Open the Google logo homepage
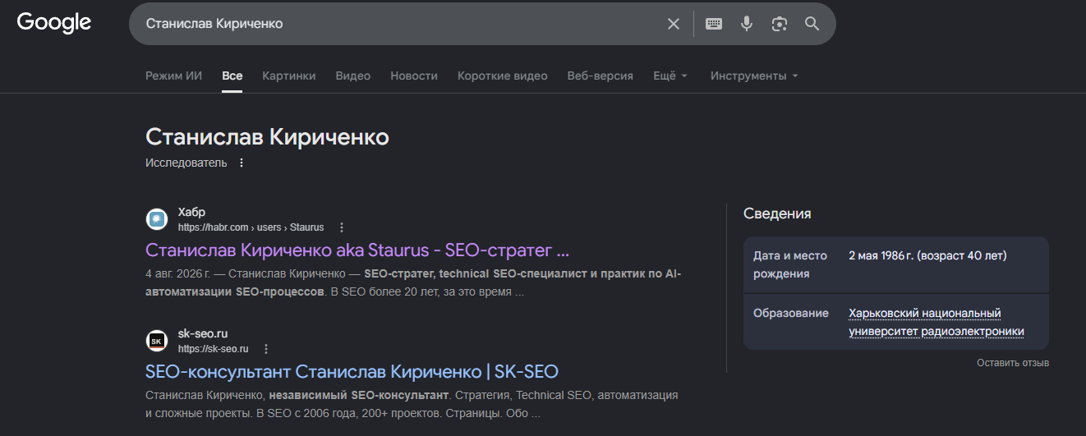 click(x=54, y=23)
